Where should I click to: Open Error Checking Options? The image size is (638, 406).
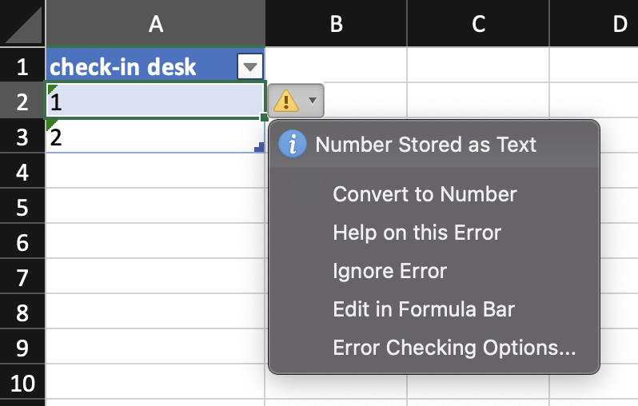[454, 348]
